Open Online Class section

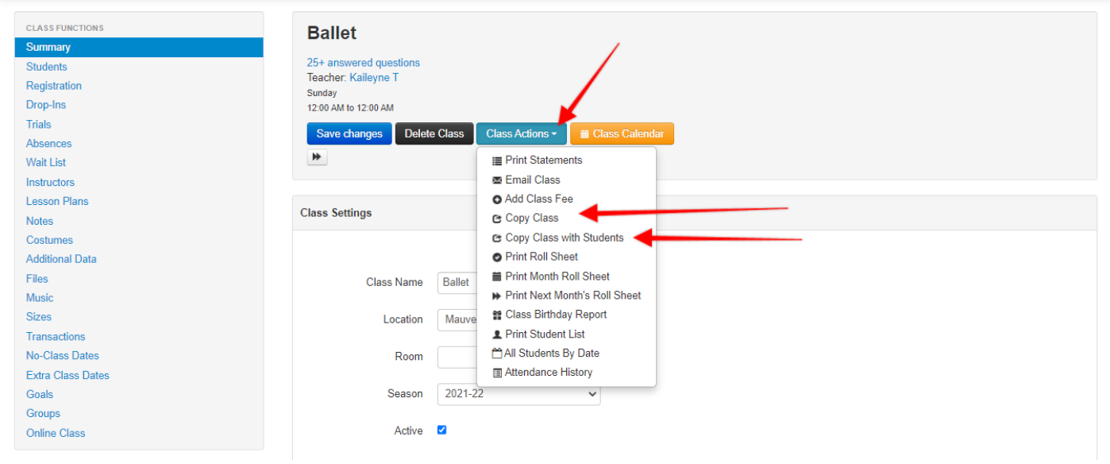point(56,434)
